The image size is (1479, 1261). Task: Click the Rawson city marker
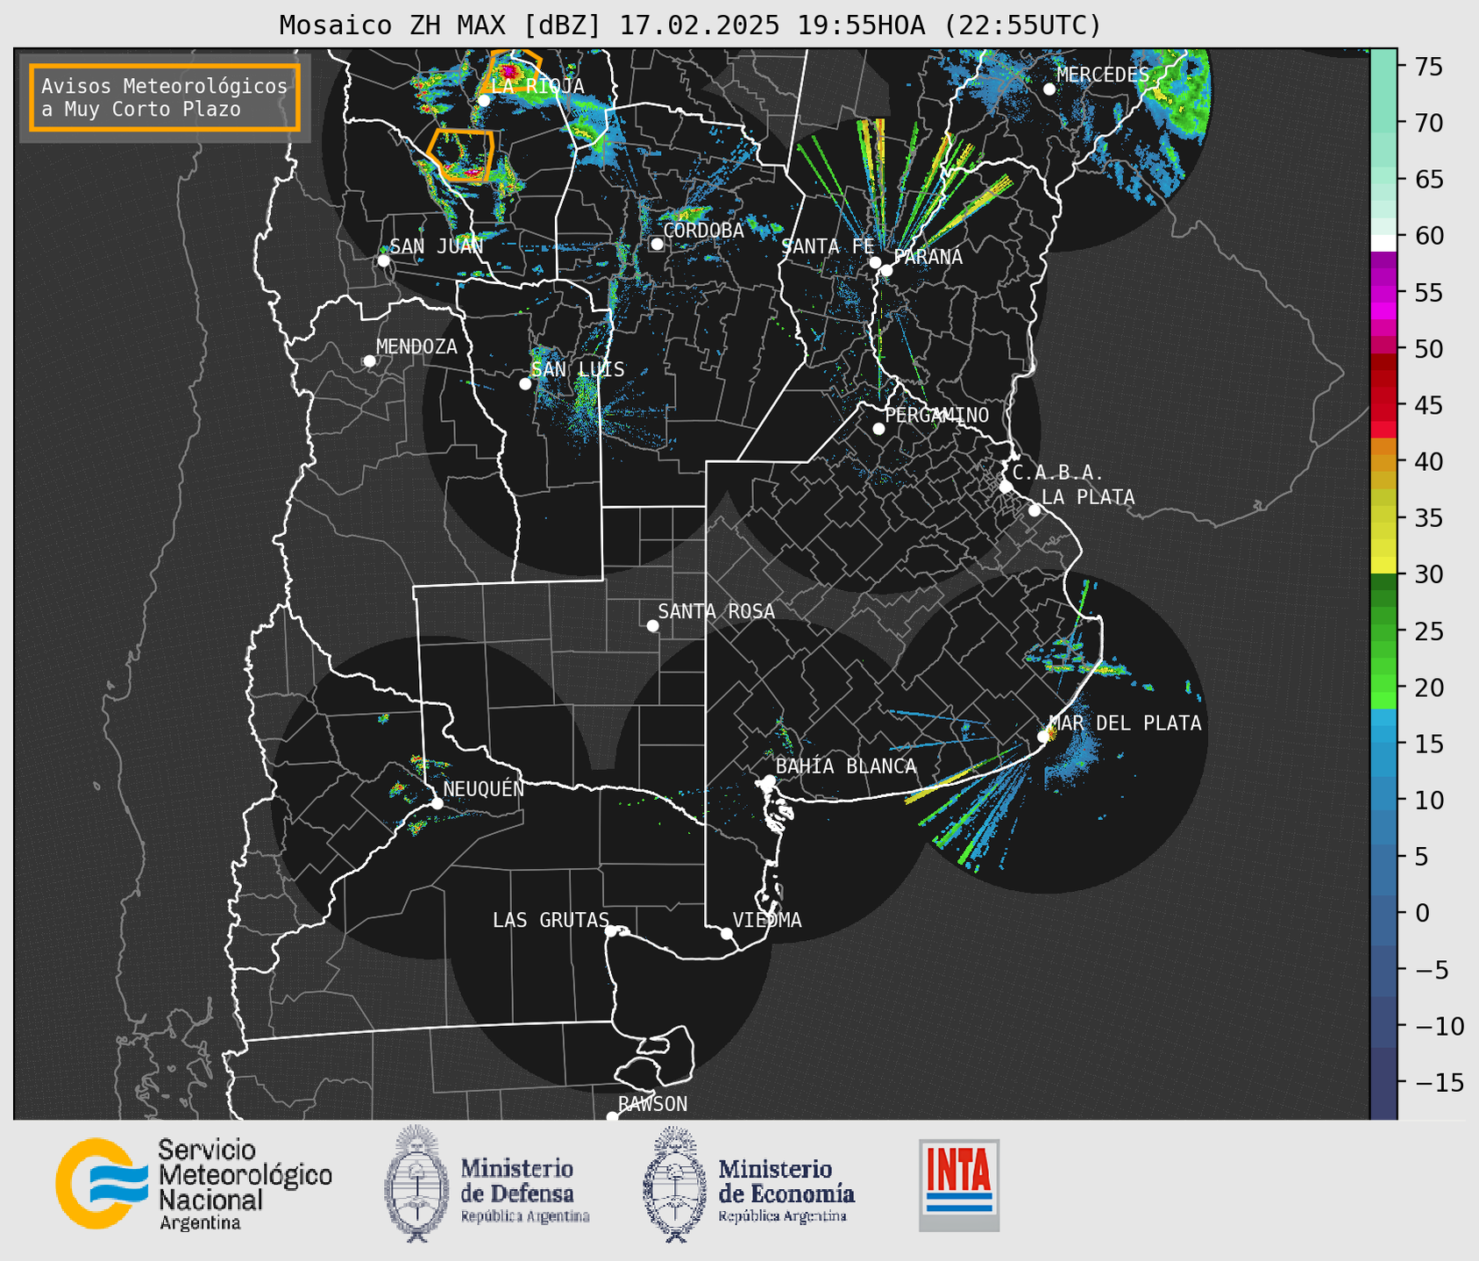point(612,1117)
